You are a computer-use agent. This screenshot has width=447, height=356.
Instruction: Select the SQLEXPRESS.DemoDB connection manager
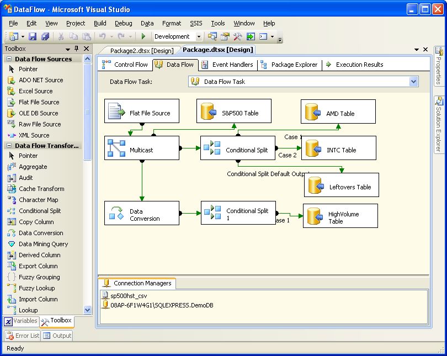click(157, 305)
